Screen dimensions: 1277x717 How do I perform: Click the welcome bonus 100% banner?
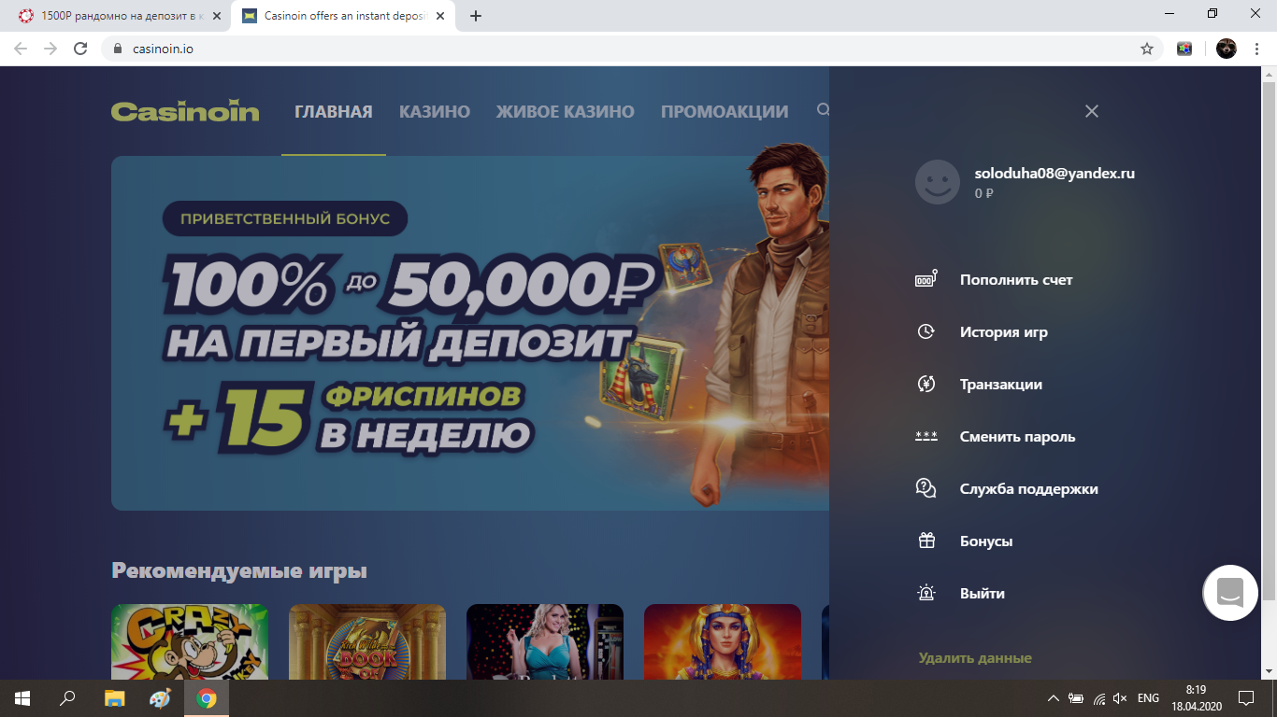(x=470, y=333)
